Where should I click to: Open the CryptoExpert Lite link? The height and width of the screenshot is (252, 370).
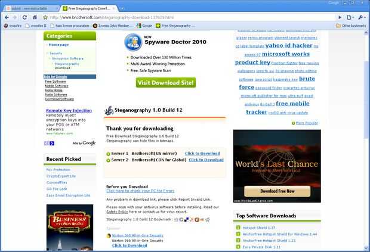click(x=61, y=176)
